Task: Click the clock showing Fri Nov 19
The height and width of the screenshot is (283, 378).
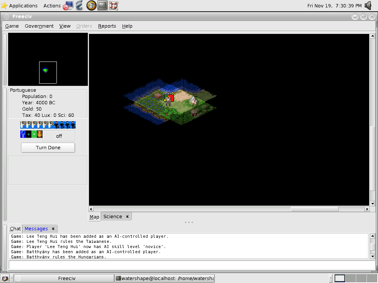Action: coord(334,6)
